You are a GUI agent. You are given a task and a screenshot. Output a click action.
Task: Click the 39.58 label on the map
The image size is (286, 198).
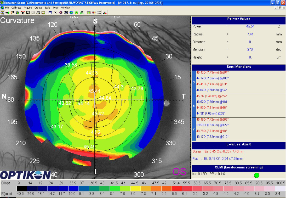[71, 65]
